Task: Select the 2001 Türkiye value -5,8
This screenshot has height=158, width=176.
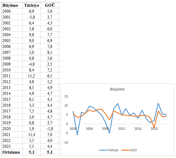Action: (x=31, y=17)
